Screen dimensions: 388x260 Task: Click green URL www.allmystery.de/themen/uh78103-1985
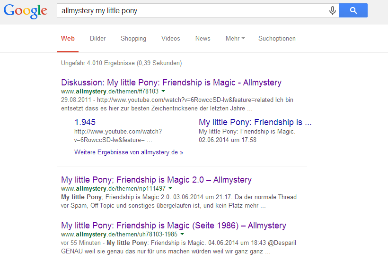tap(119, 234)
